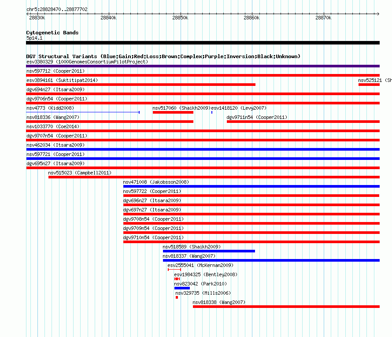This screenshot has width=392, height=337.
Task: Click the blue nsv823042 gain bar
Action: (182, 288)
